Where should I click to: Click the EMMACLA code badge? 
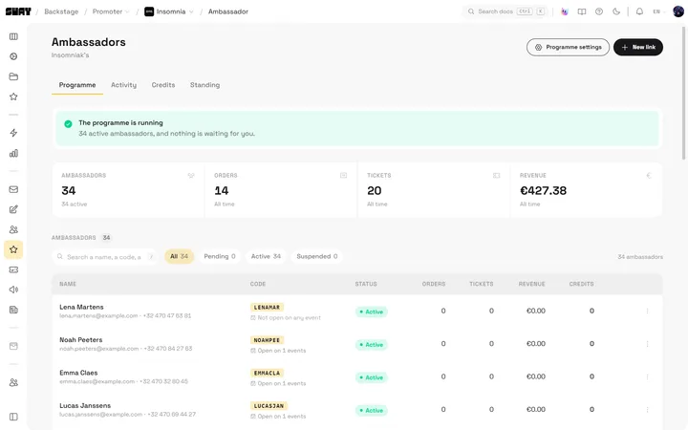click(267, 373)
